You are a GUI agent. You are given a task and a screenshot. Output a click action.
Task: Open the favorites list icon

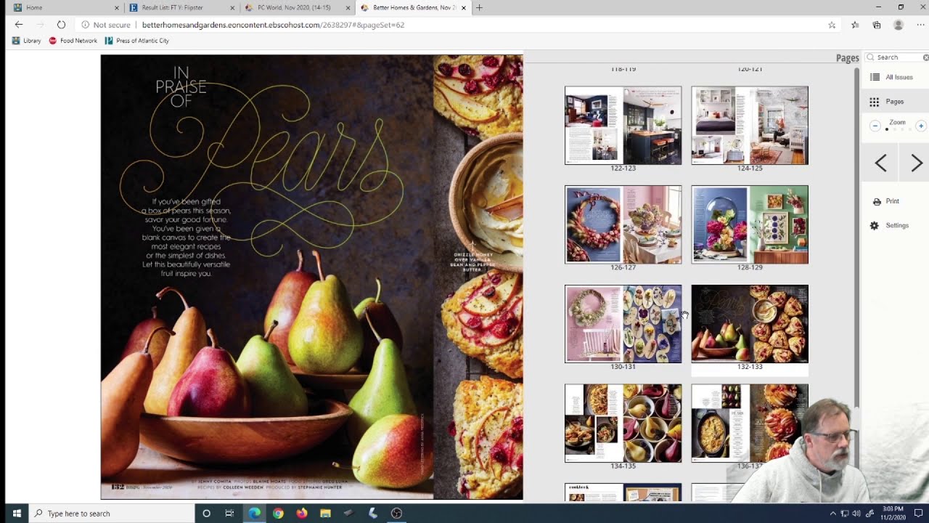(x=855, y=25)
